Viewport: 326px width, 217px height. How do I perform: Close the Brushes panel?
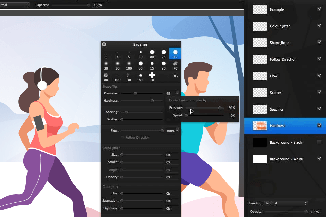click(x=104, y=44)
